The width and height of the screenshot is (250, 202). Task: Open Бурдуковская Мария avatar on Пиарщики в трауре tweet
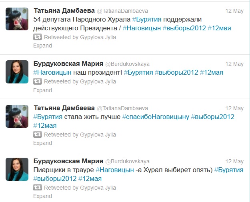coord(17,170)
